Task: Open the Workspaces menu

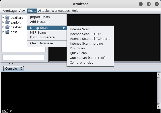Action: (x=61, y=11)
